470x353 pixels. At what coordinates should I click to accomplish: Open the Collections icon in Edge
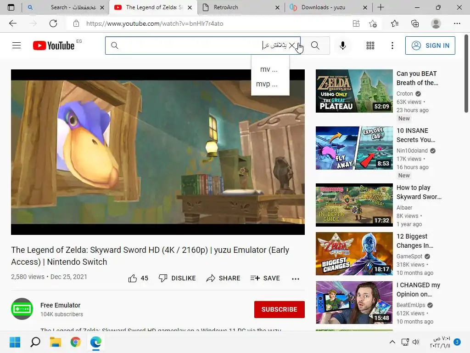[415, 23]
